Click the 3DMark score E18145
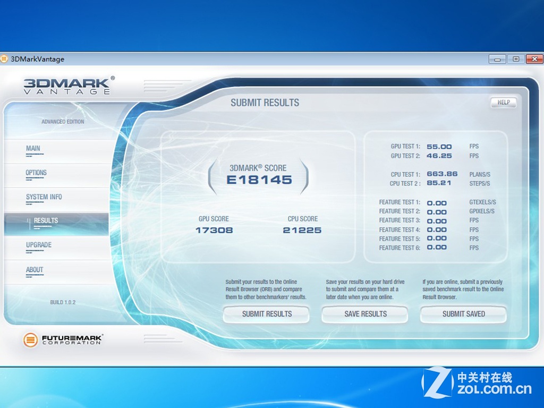This screenshot has width=544, height=408. [259, 180]
